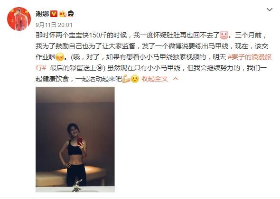
Task: Collapse post using the up caret arrow
Action: click(x=176, y=79)
